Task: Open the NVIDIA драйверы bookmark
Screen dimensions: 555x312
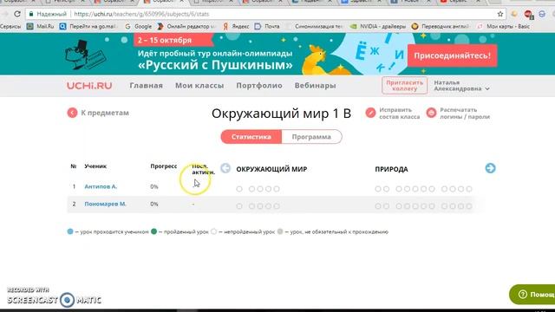Action: 378,27
